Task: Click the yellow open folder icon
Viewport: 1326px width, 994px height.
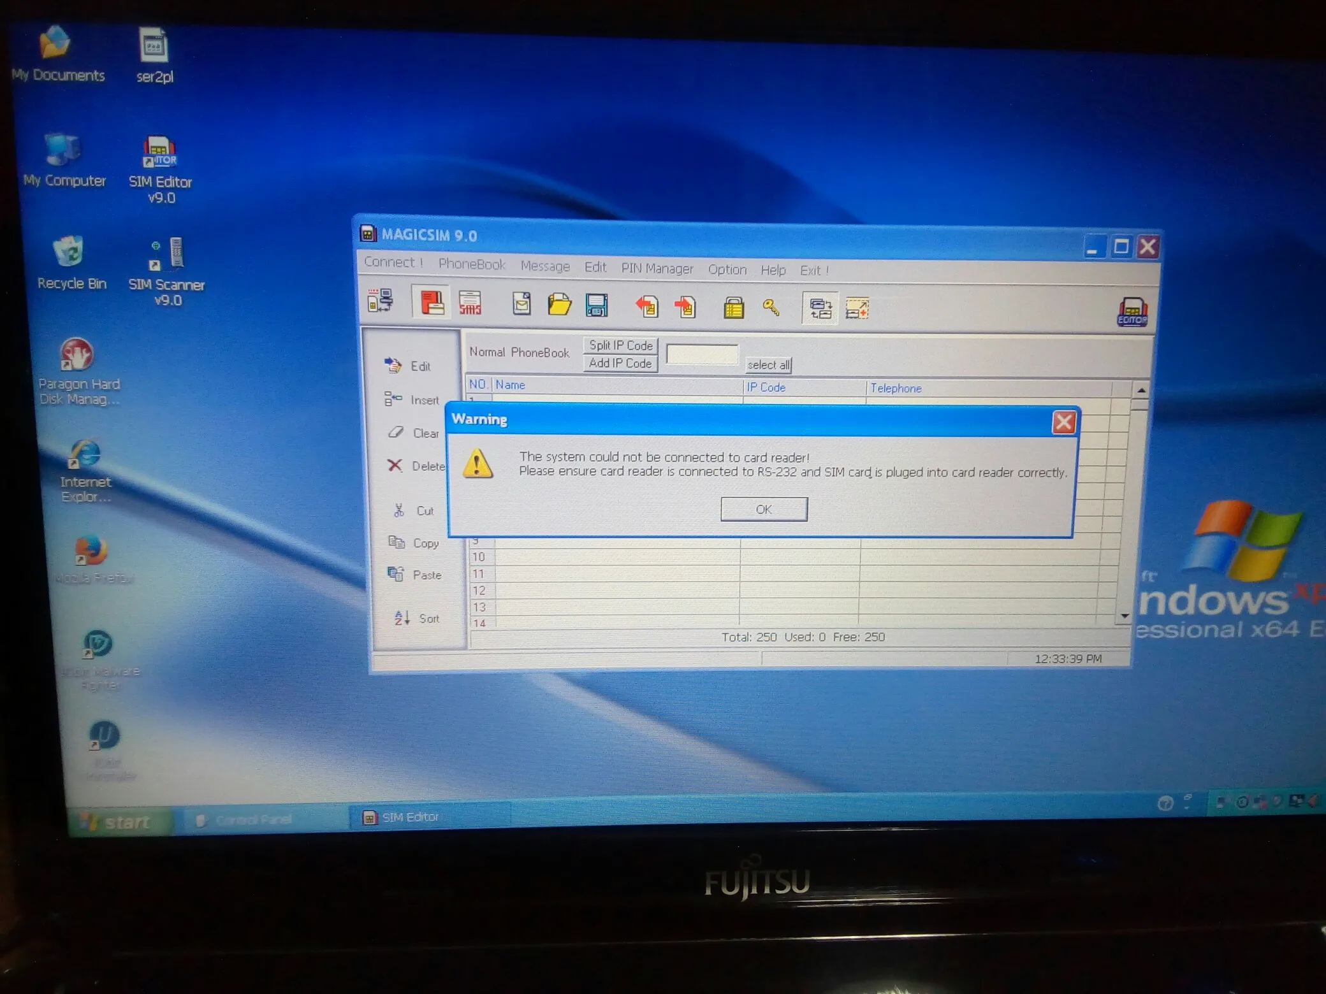Action: point(559,305)
